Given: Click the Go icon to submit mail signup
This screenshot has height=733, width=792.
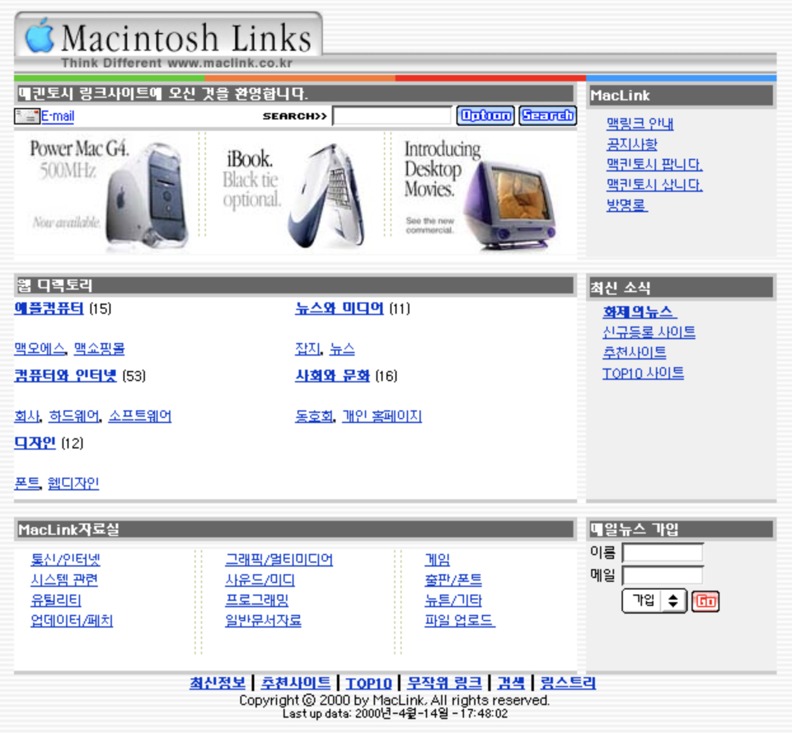Looking at the screenshot, I should [706, 601].
